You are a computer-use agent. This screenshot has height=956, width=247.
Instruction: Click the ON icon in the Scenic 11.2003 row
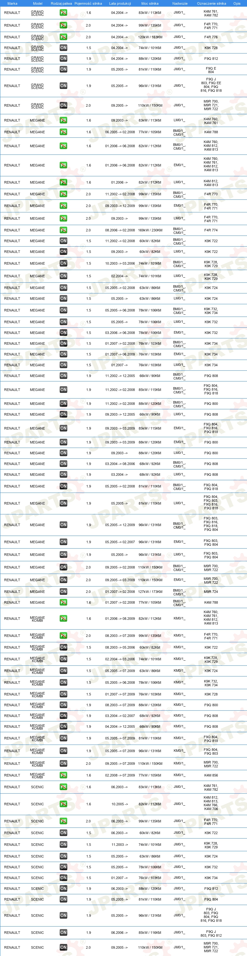tap(63, 844)
